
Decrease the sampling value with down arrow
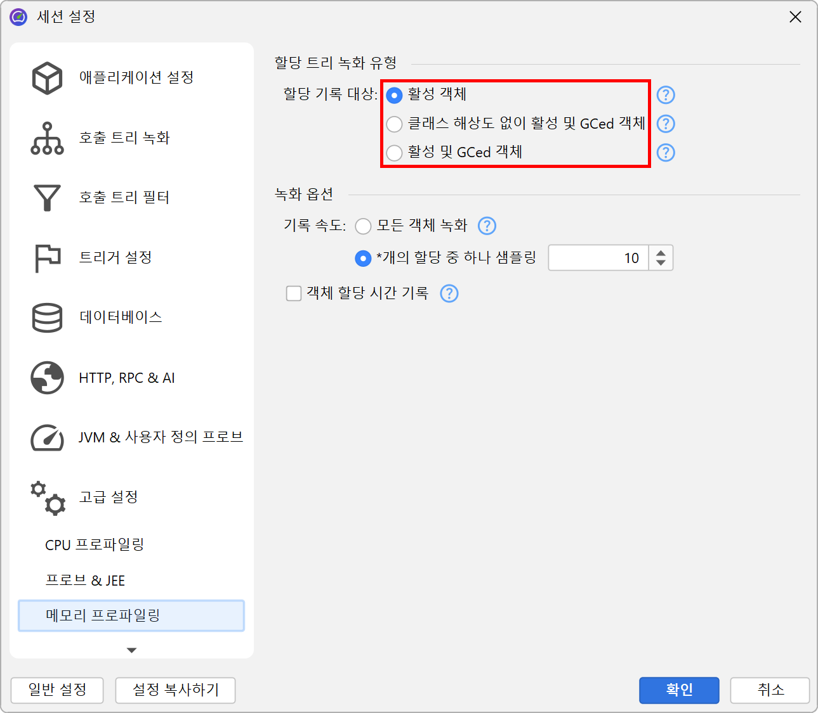click(661, 263)
